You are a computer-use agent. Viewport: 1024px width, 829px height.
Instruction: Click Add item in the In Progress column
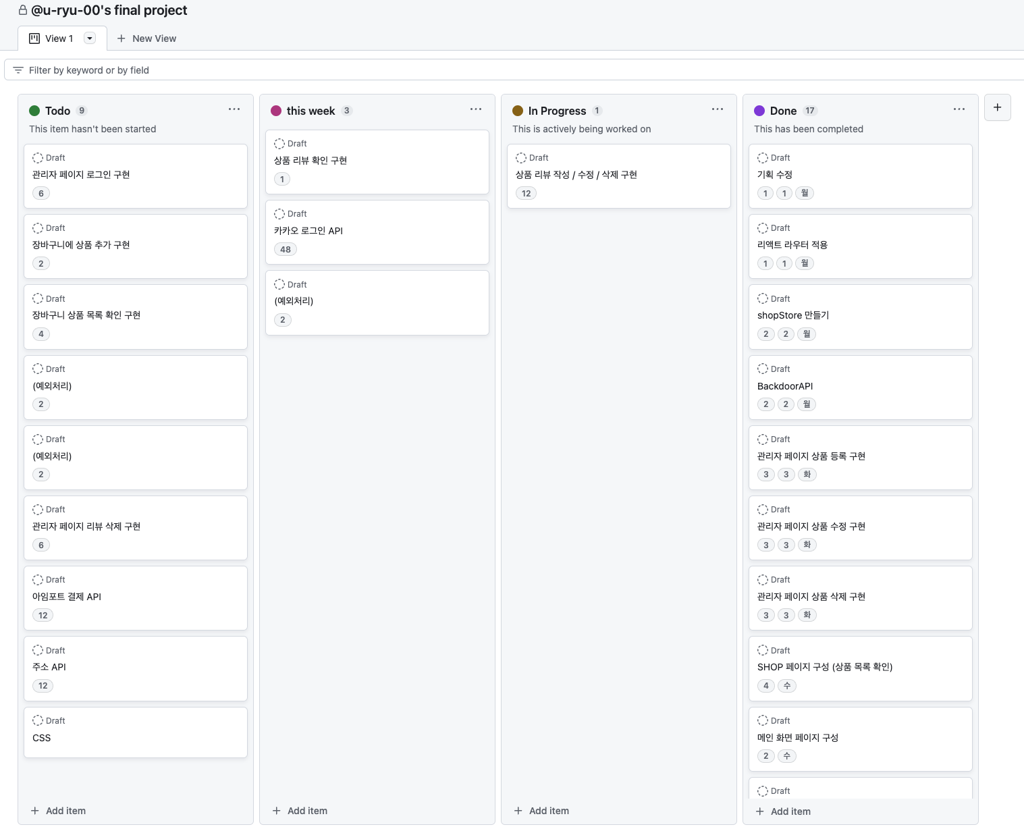pos(542,811)
